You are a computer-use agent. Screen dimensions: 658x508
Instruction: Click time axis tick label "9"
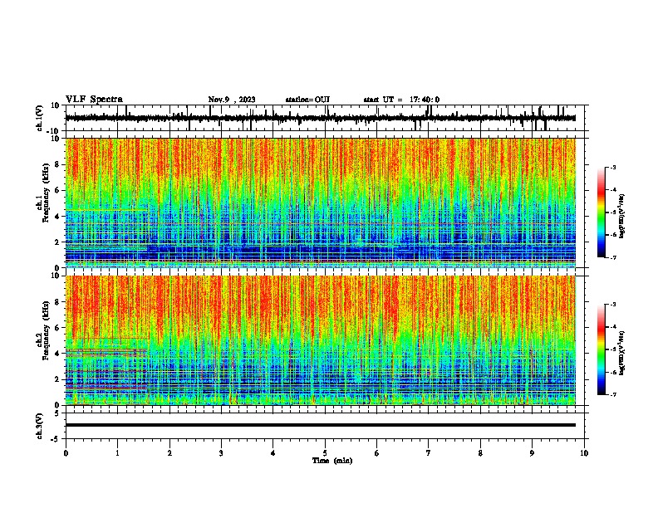pos(532,453)
